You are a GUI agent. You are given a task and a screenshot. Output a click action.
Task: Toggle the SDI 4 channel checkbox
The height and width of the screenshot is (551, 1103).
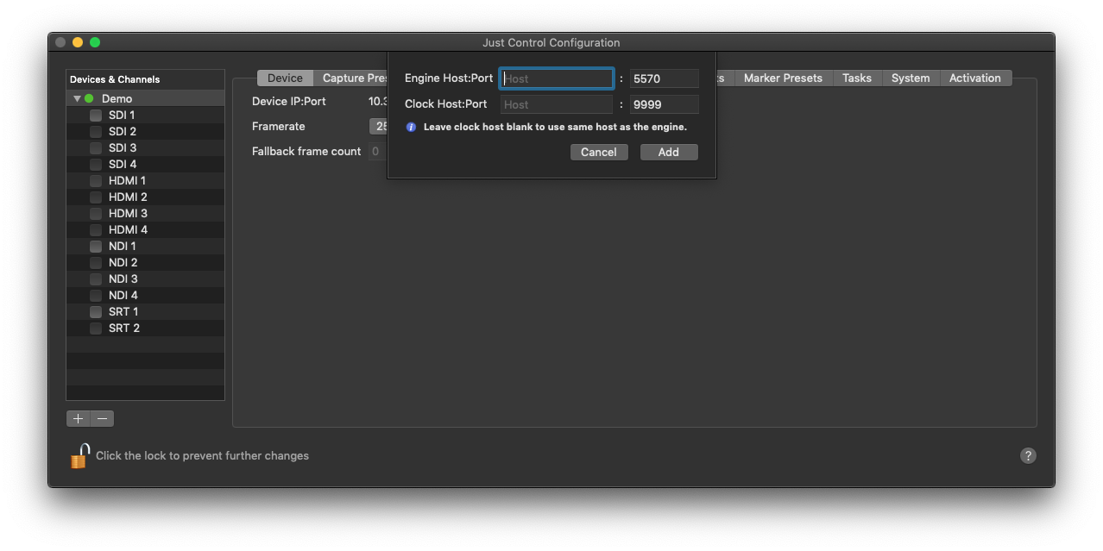click(96, 164)
